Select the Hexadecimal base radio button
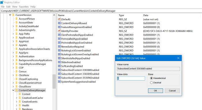Screen dimensions: 202x110 tap(151, 78)
